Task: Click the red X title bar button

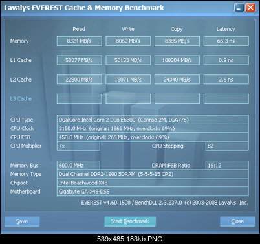Action: (x=250, y=8)
